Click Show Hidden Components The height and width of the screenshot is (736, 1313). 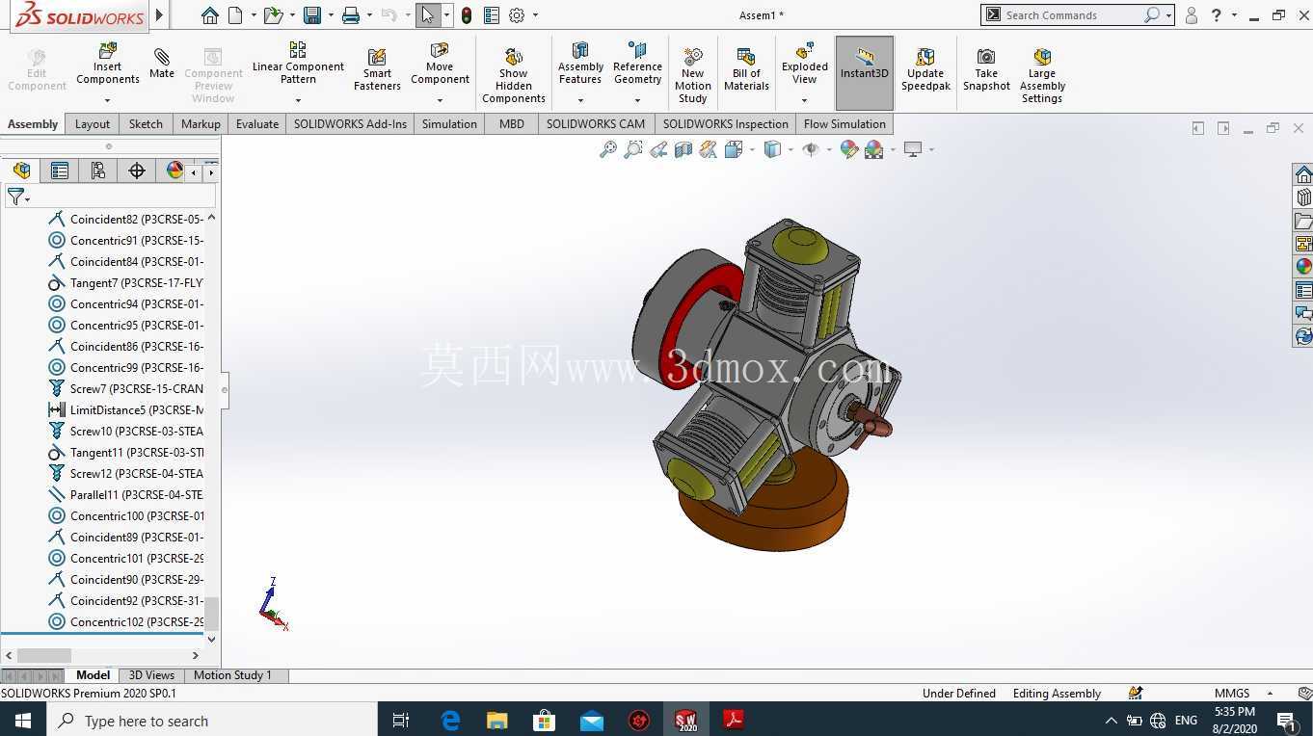514,75
